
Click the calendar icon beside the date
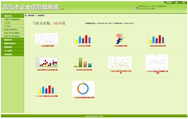(x=137, y=9)
